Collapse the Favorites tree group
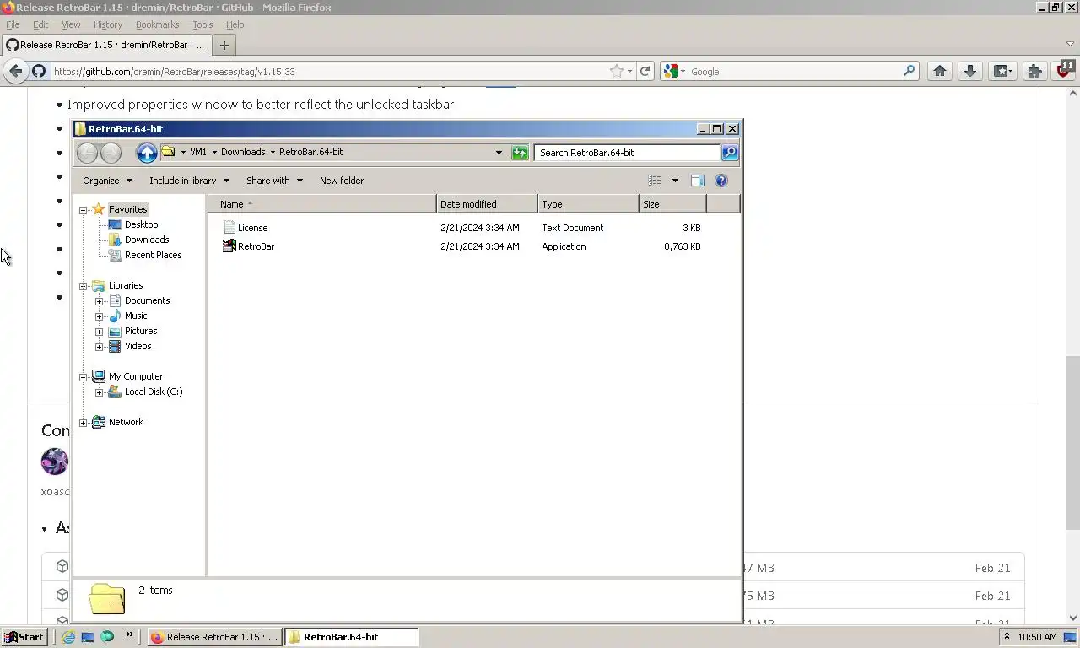 (x=84, y=210)
